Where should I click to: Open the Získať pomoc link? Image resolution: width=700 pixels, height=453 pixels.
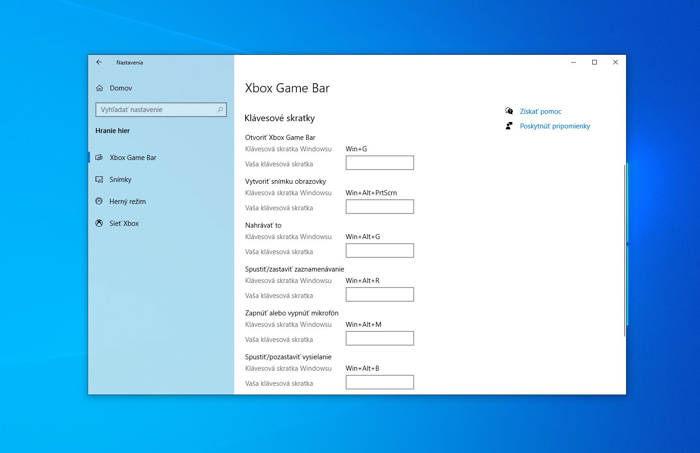(541, 112)
